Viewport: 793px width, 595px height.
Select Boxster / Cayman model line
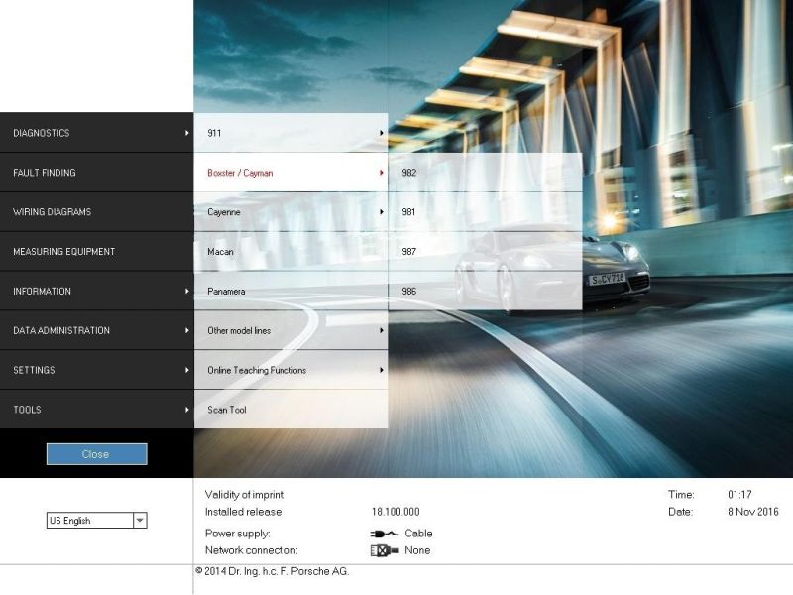[290, 172]
